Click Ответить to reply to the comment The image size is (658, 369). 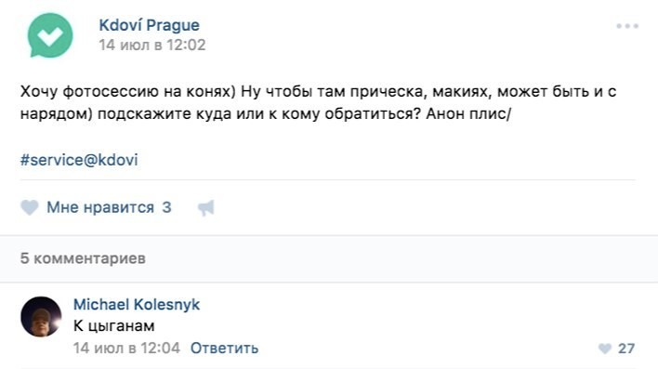tap(225, 348)
